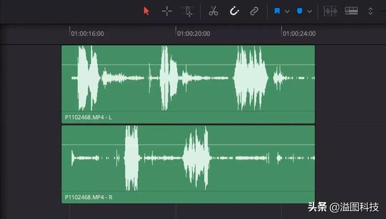Select the arrow Selection mode tool

pos(146,11)
